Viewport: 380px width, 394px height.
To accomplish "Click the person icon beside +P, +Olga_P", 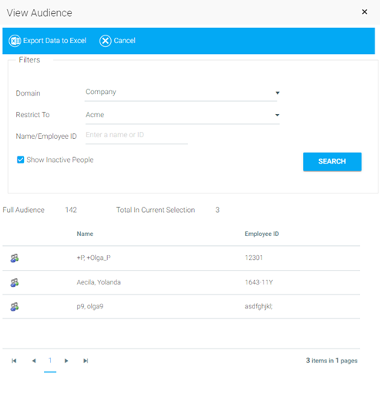I will (15, 258).
